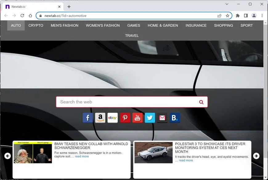Reload the Newtab.cc page
Image resolution: width=268 pixels, height=180 pixels.
pos(22,16)
